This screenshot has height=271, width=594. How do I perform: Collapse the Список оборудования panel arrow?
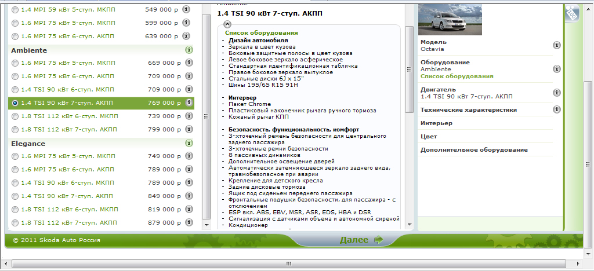coord(227,25)
